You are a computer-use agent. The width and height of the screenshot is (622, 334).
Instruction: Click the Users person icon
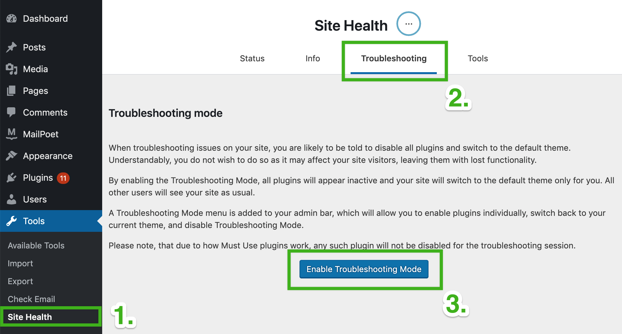11,199
